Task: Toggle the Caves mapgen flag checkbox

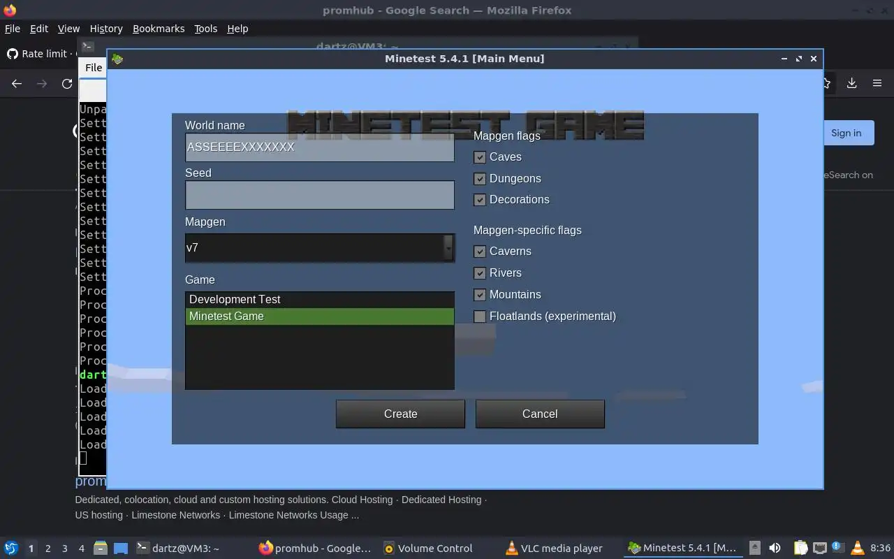Action: pos(480,157)
